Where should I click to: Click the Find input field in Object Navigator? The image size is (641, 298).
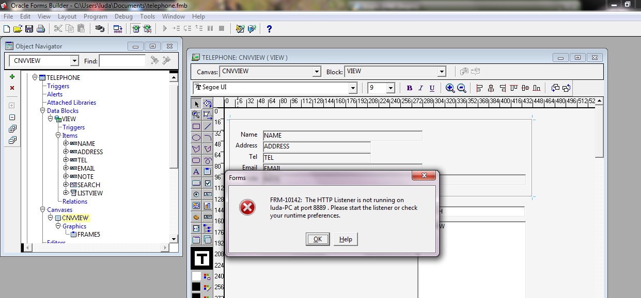point(122,61)
